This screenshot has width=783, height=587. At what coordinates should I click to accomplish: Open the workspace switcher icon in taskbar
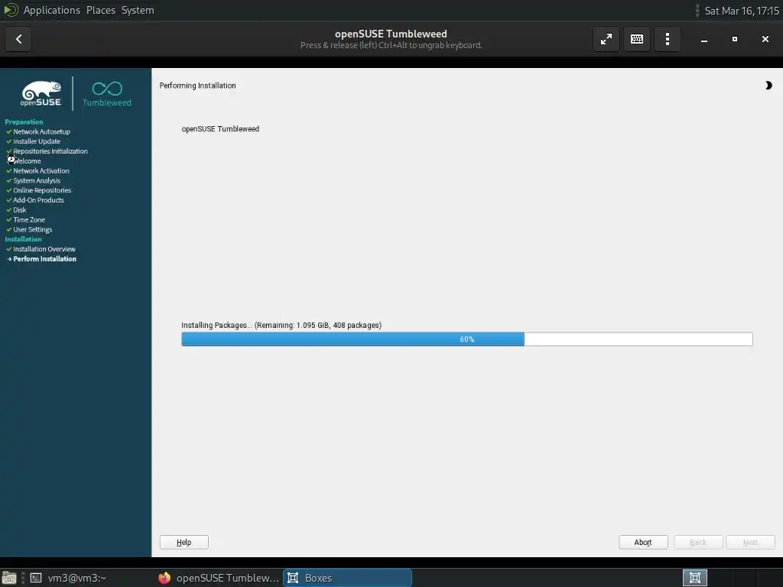pyautogui.click(x=694, y=578)
